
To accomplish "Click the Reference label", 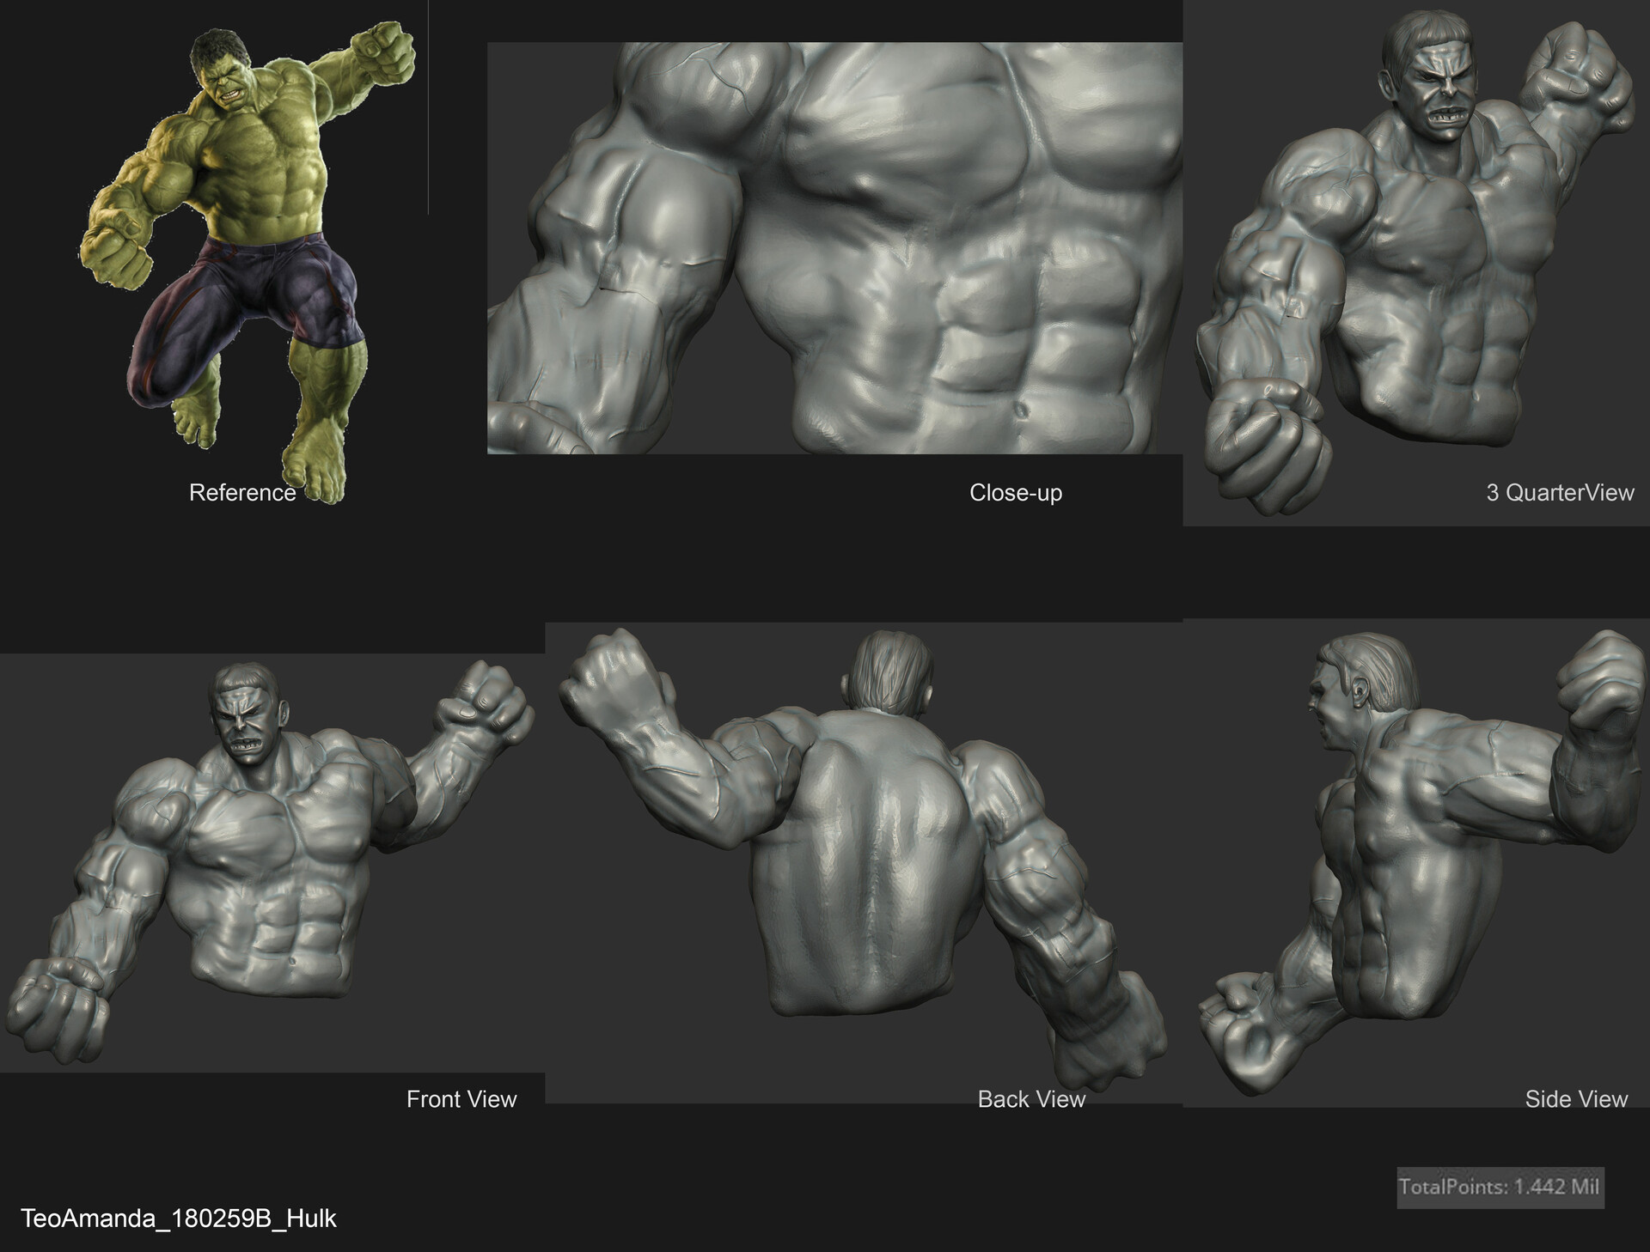I will [x=242, y=492].
